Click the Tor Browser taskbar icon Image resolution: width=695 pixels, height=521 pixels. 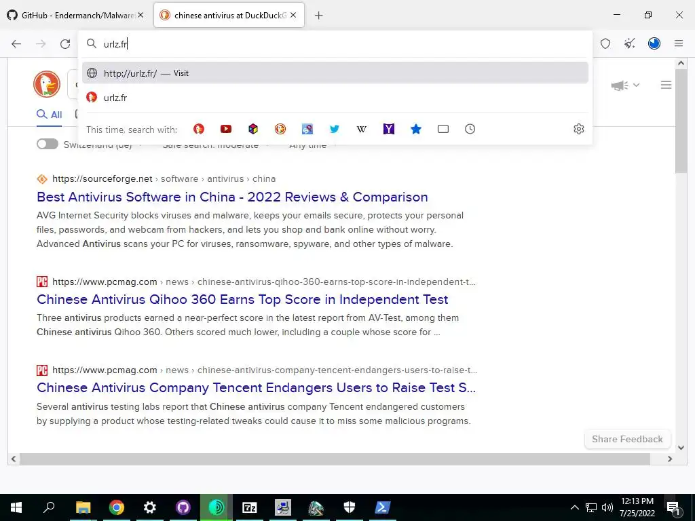217,507
